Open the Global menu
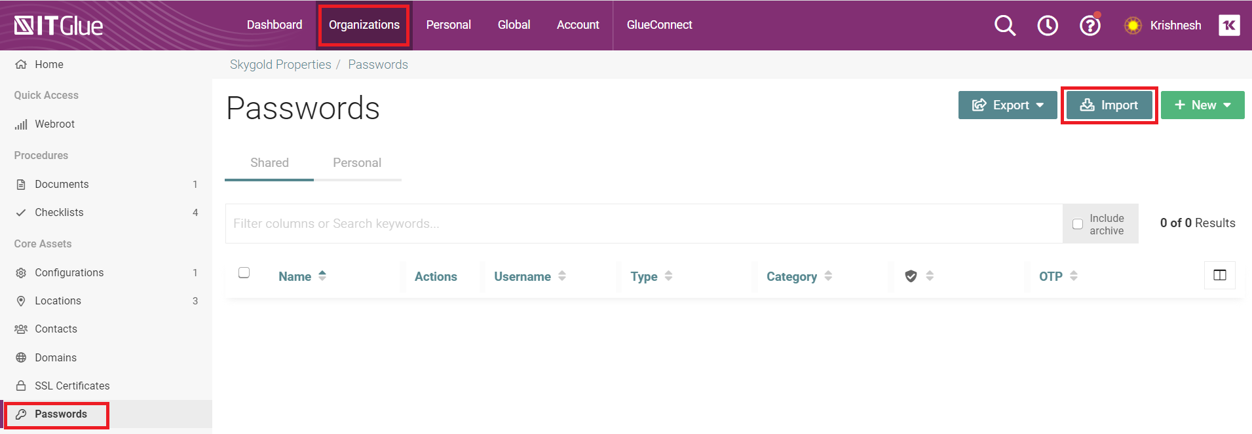This screenshot has height=434, width=1252. click(x=514, y=25)
